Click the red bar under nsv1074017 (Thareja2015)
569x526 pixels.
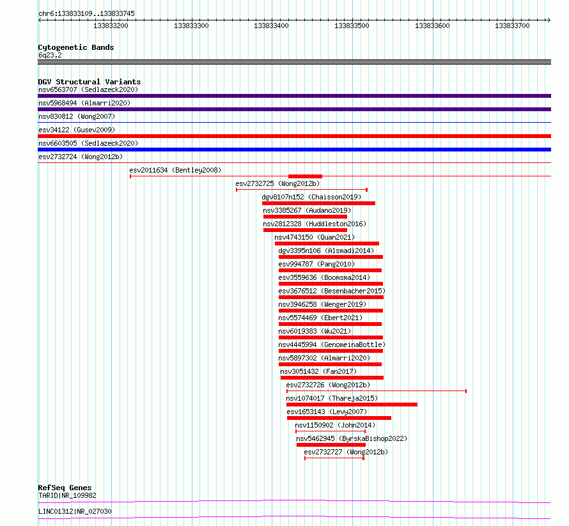[x=352, y=405]
